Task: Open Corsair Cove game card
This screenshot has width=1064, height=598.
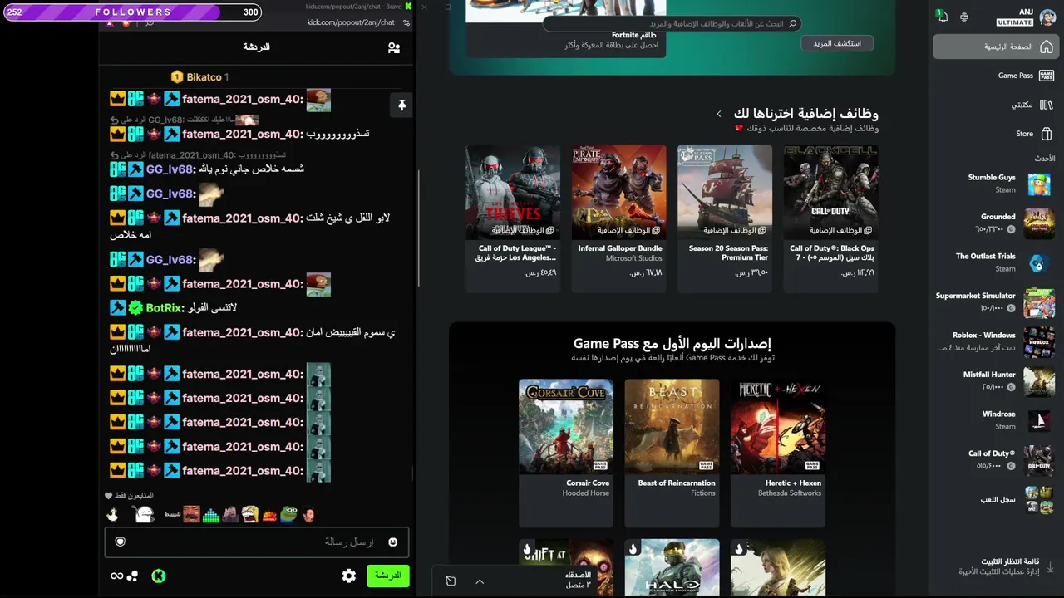Action: 566,453
